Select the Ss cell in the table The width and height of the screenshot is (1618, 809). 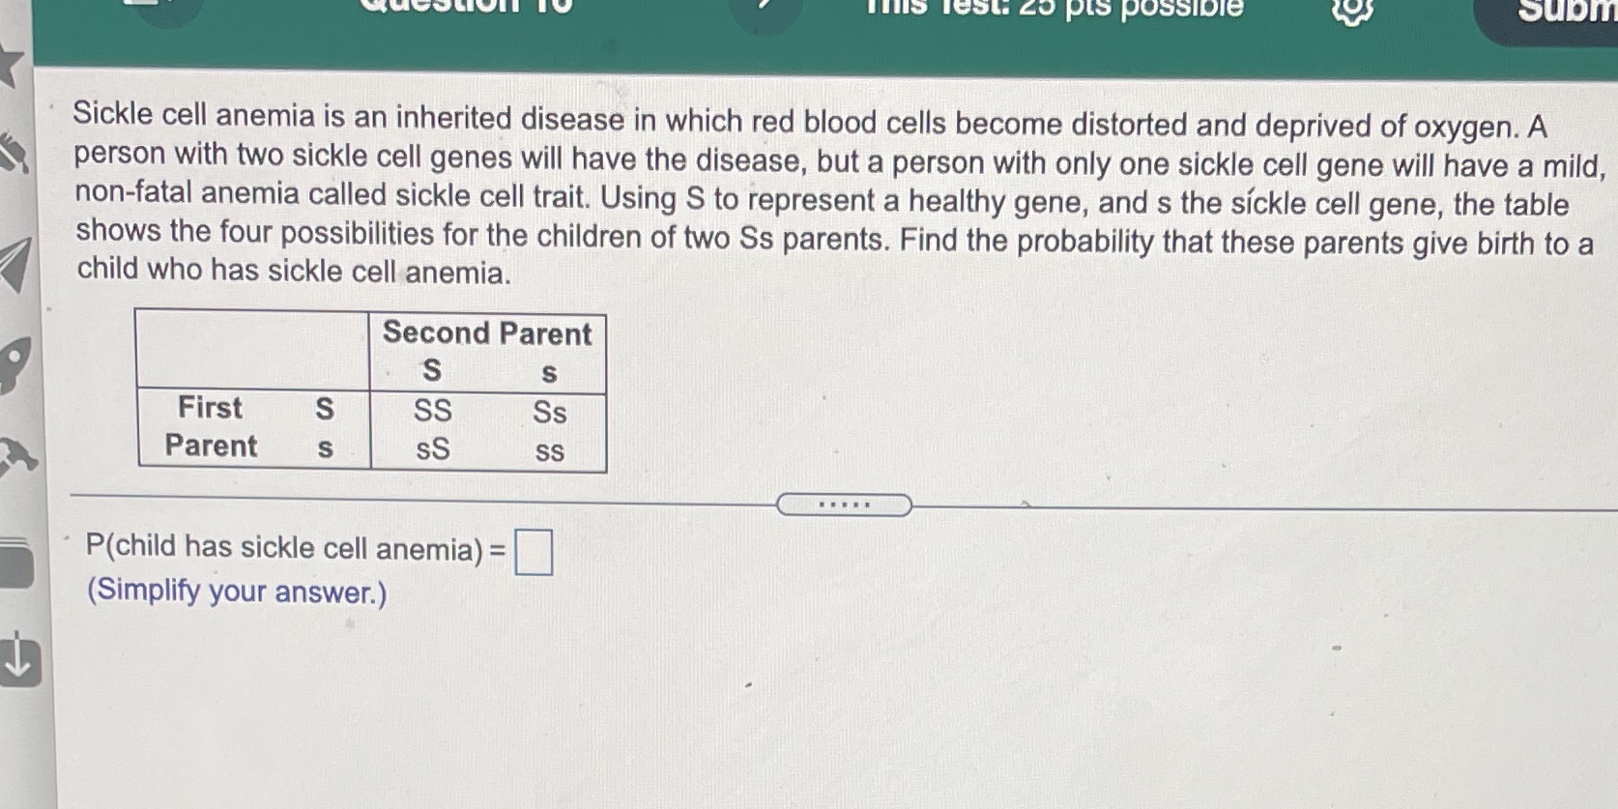tap(547, 413)
